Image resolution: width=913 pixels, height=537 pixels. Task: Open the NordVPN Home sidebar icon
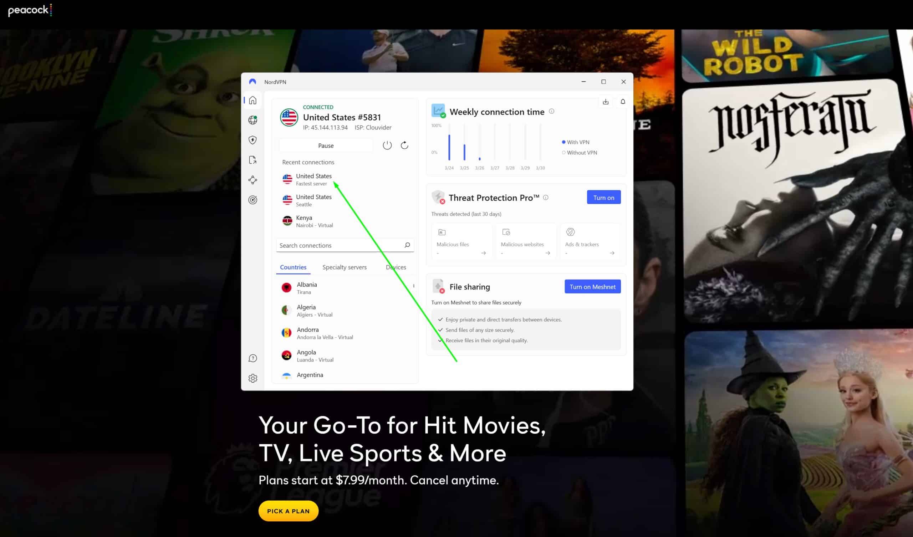253,100
